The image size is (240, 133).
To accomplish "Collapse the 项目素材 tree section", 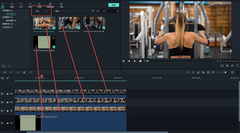I will tap(26, 10).
